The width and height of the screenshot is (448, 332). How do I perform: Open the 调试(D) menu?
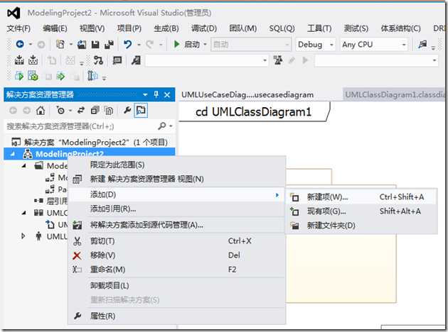(x=204, y=28)
